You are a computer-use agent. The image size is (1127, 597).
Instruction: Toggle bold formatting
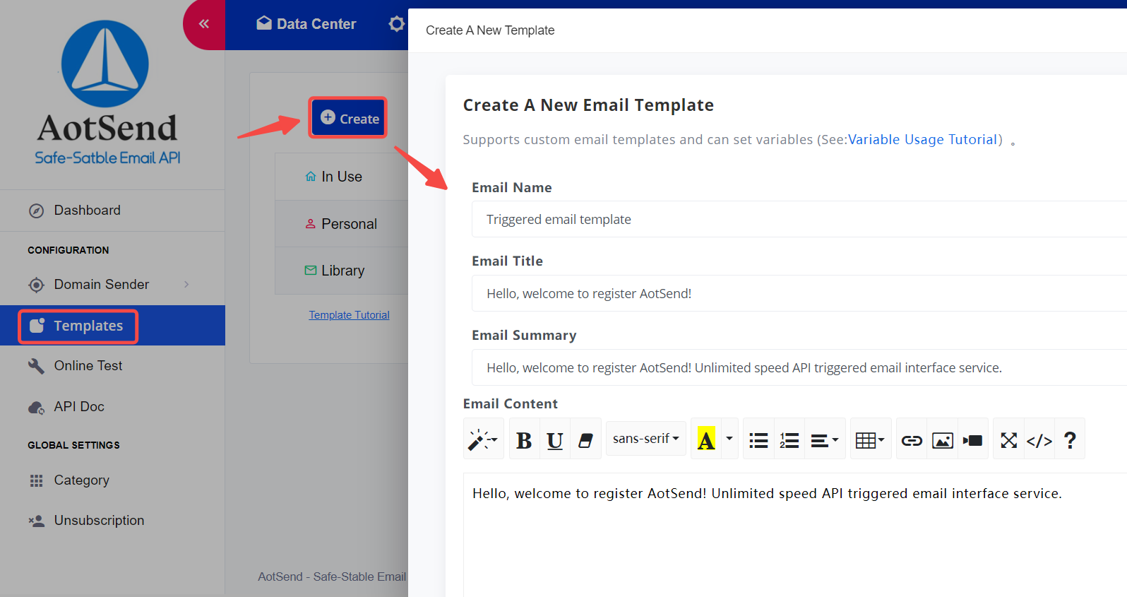(x=524, y=439)
